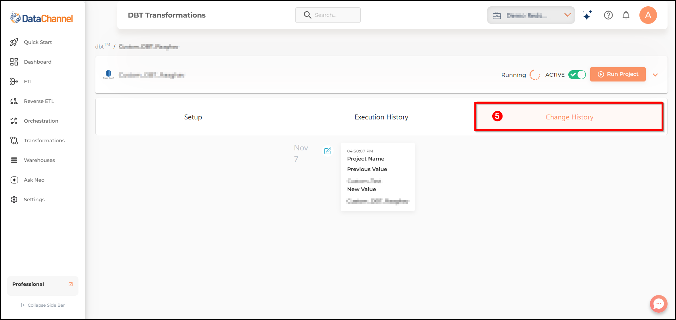Navigate to Dashboard
Screen dimensions: 676x320
(x=38, y=62)
